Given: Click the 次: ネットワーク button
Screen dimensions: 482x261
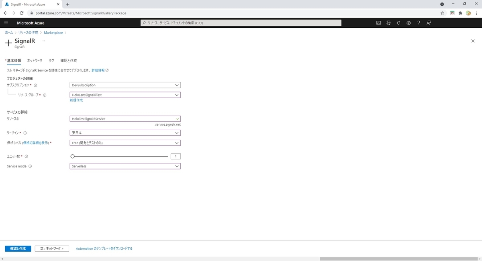Looking at the screenshot, I should pyautogui.click(x=52, y=249).
